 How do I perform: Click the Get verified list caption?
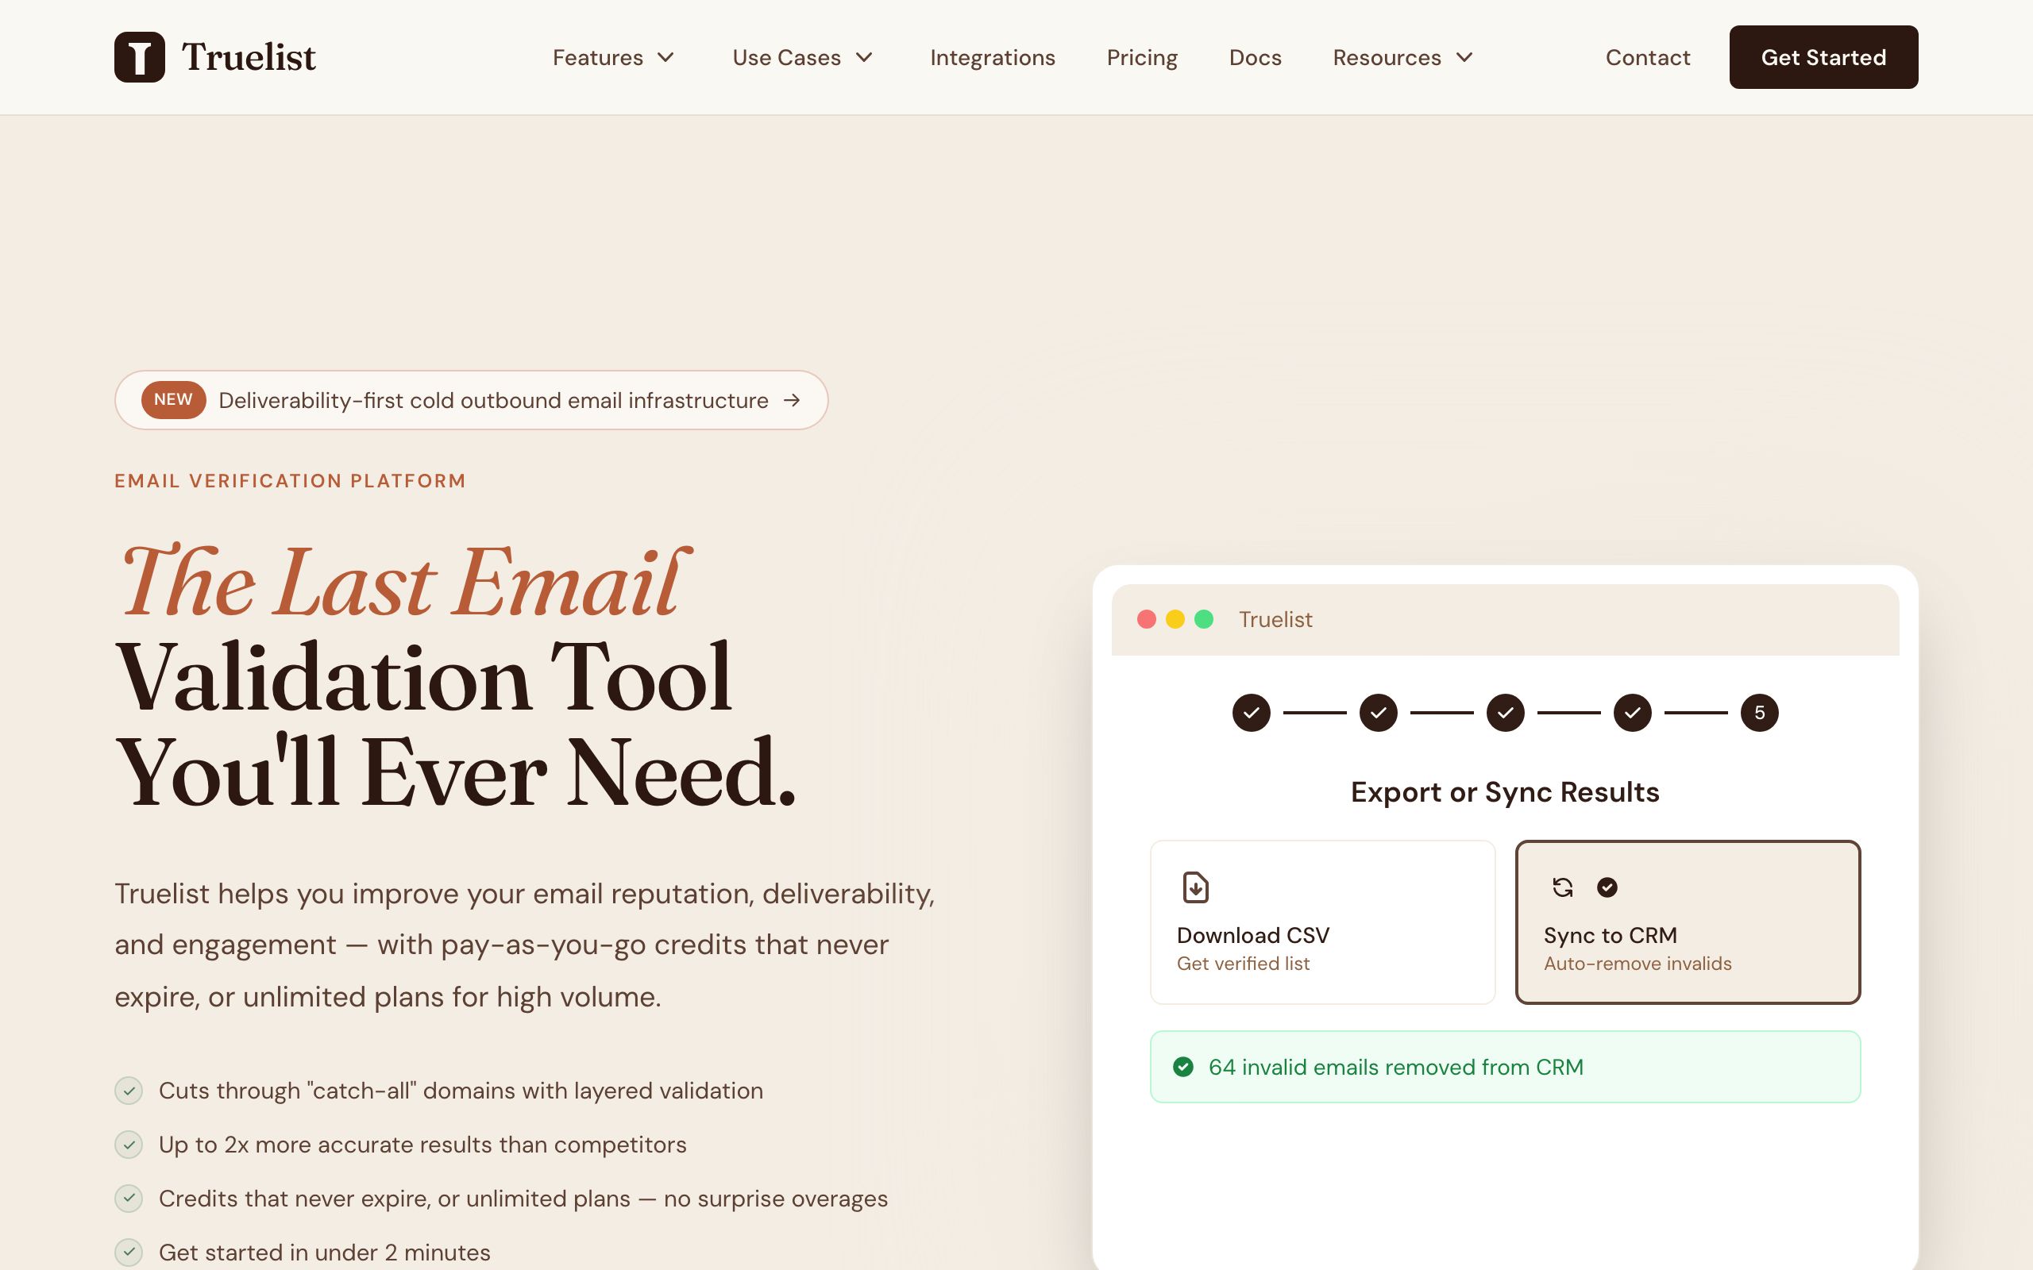pos(1243,964)
